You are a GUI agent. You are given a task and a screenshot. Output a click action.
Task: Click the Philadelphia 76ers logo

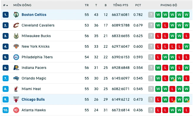click(x=16, y=57)
